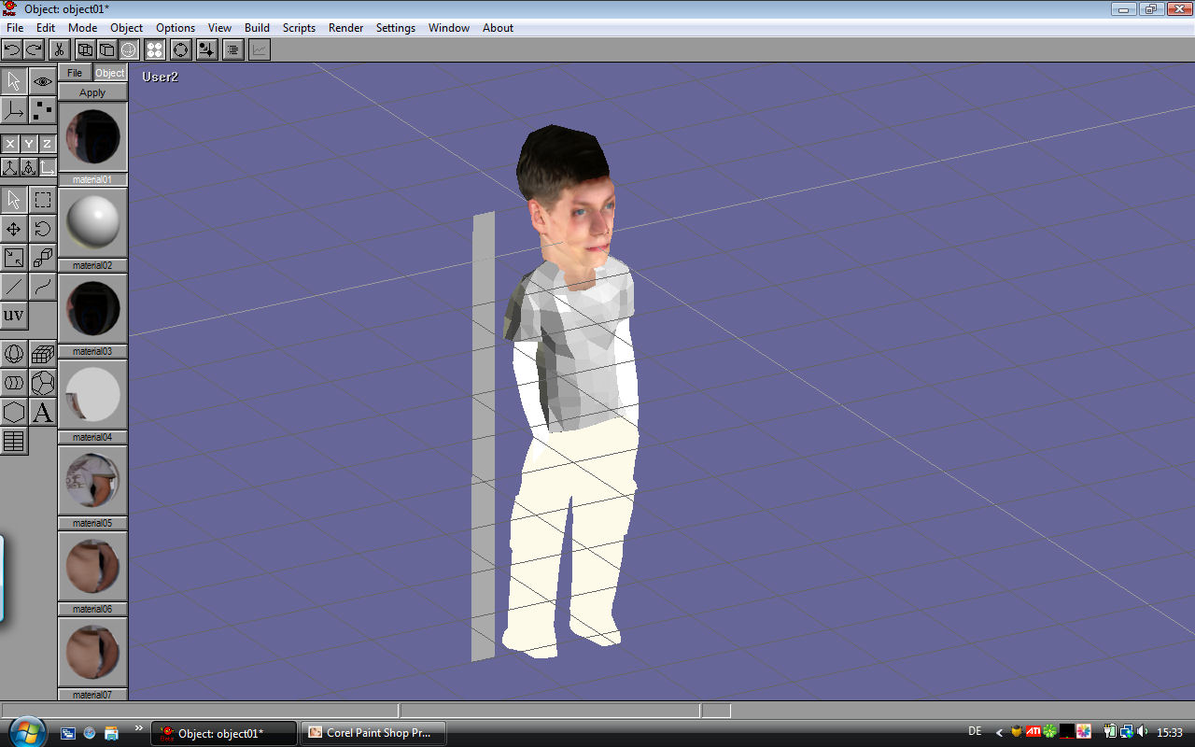Open the Edit menu
Viewport: 1195px width, 747px height.
46,28
